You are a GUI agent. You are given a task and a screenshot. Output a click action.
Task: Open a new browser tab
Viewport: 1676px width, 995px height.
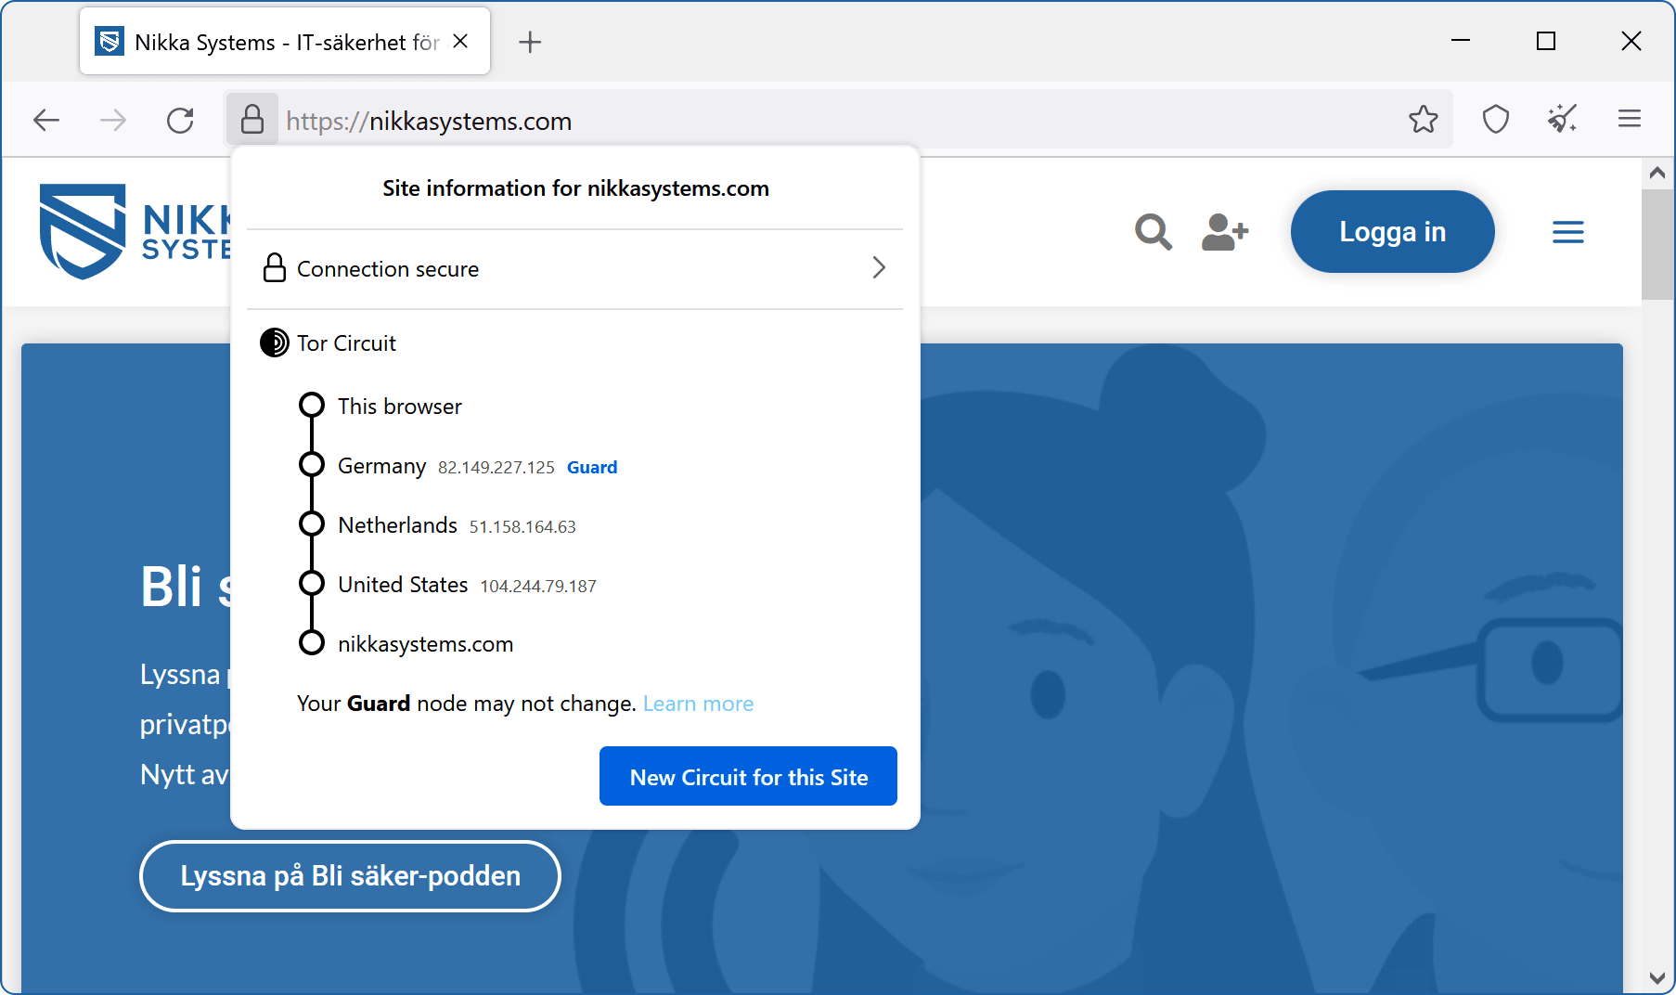point(530,42)
